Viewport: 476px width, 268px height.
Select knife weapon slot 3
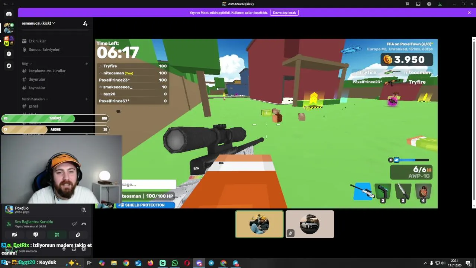pyautogui.click(x=403, y=192)
